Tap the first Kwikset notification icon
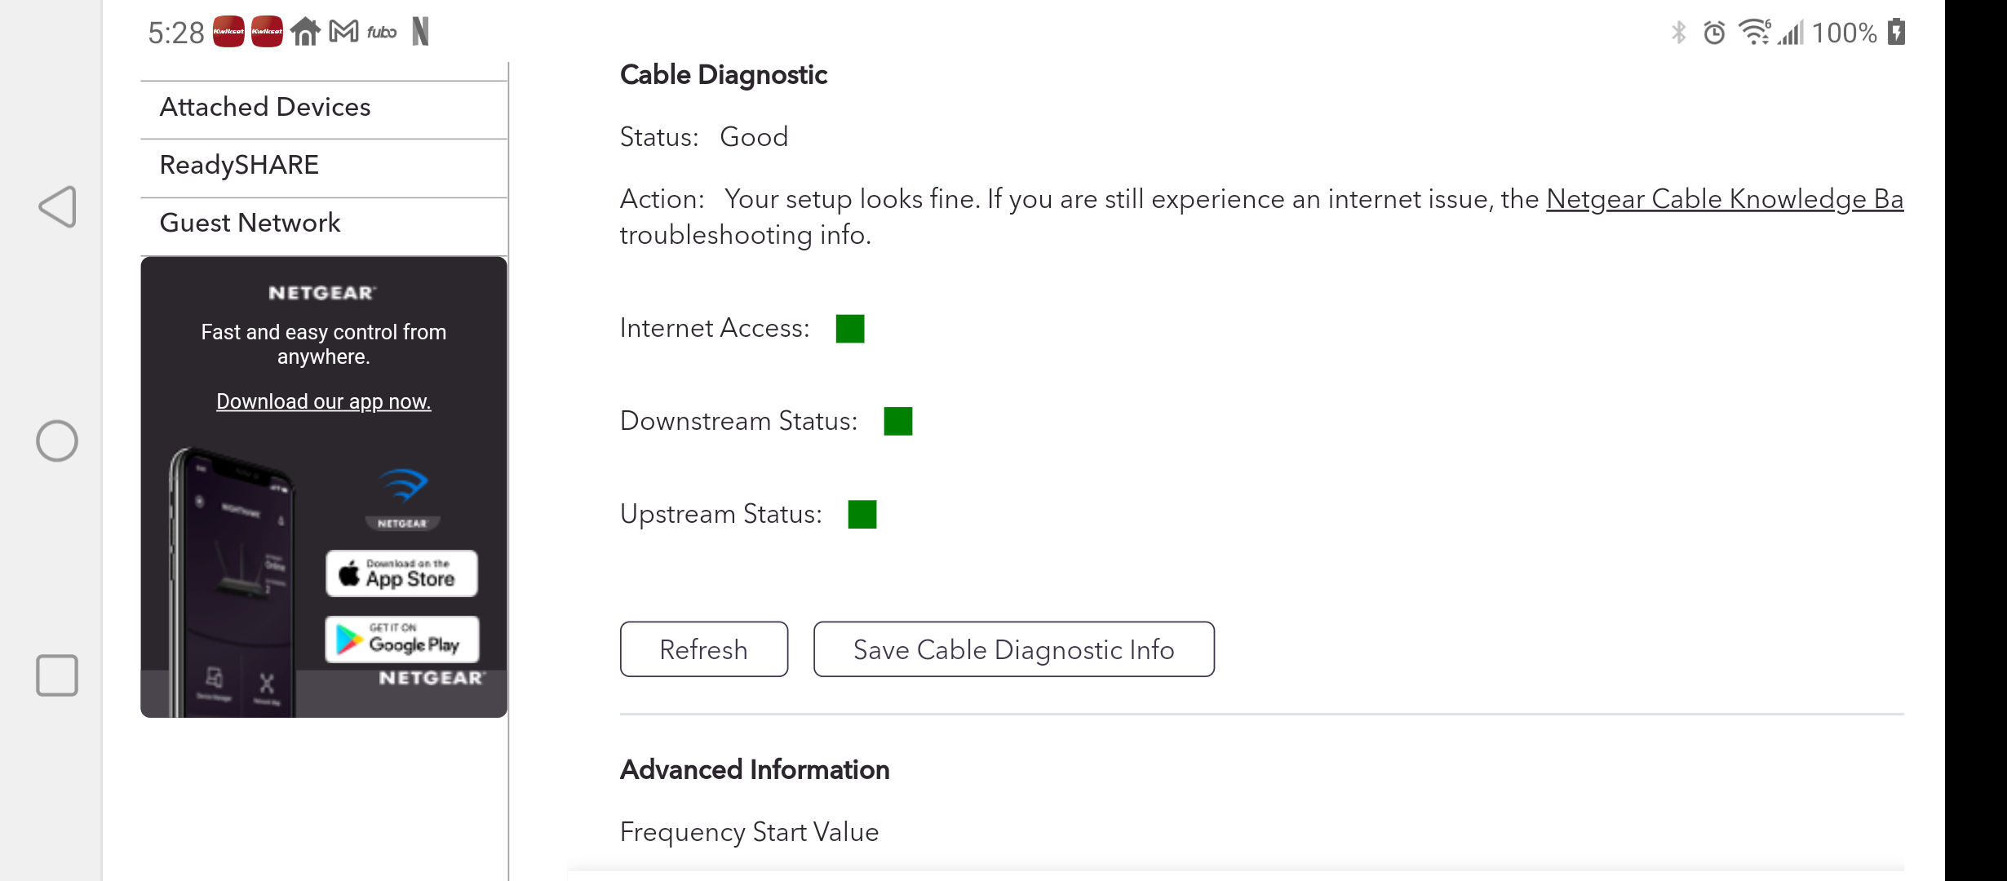Viewport: 2007px width, 881px height. point(228,32)
